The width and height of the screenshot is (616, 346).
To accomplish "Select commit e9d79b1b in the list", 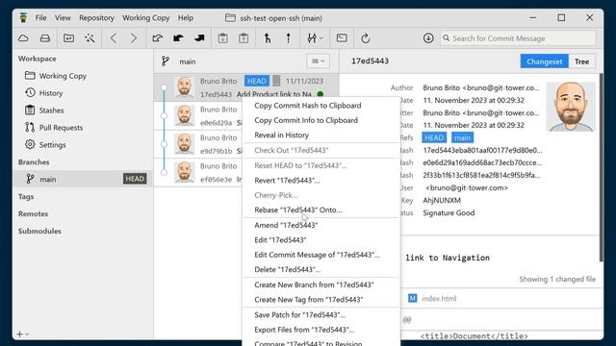I will coord(198,144).
